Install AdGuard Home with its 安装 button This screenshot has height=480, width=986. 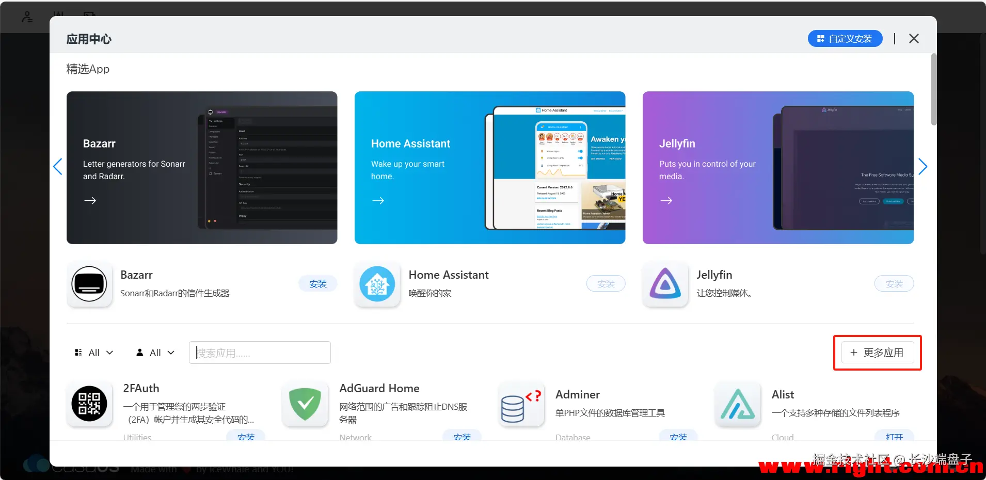[x=462, y=435]
